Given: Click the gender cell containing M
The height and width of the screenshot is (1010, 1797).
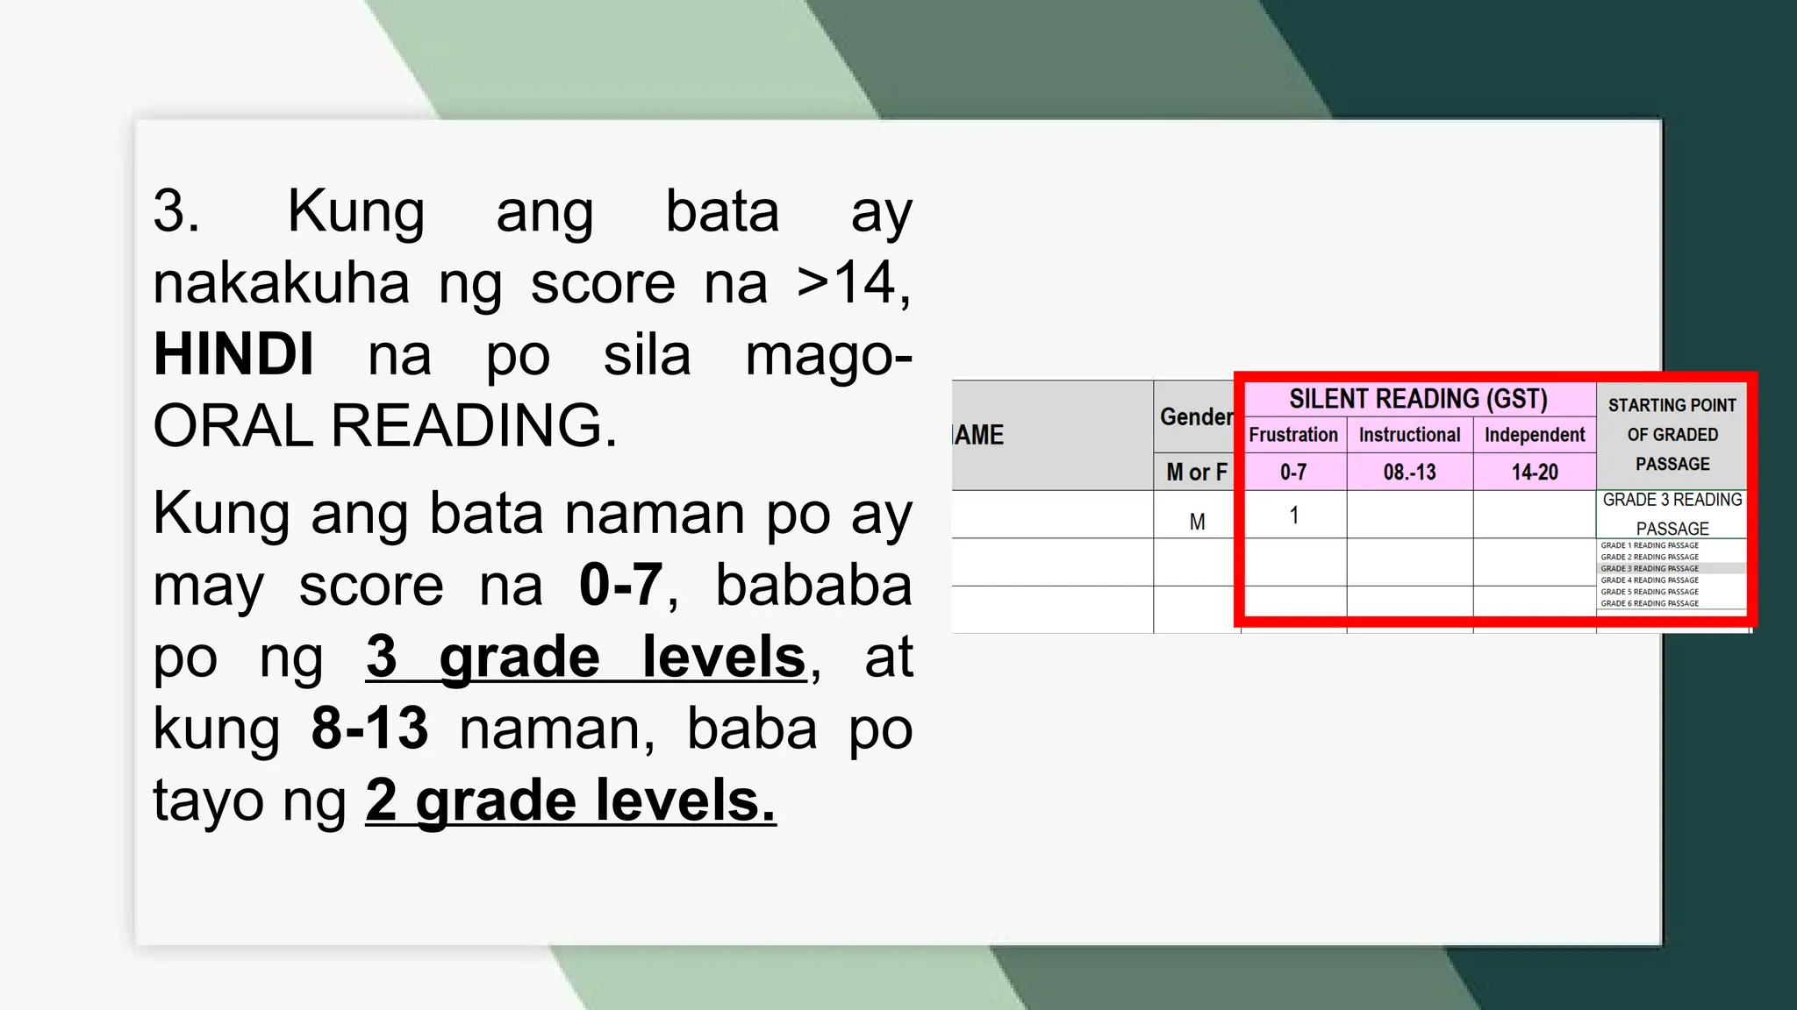Looking at the screenshot, I should pos(1197,515).
